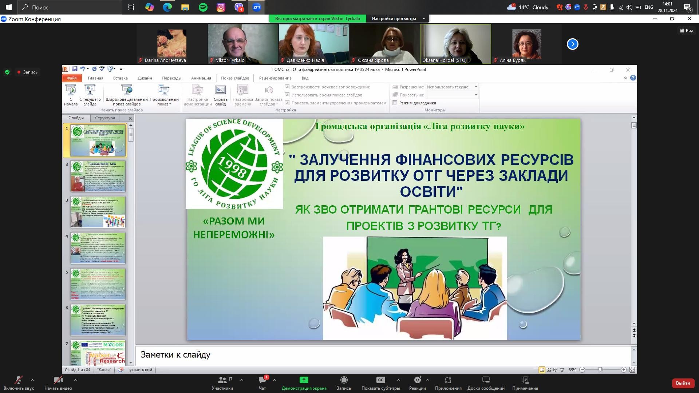Toggle Play Narrations checkbox

287,87
